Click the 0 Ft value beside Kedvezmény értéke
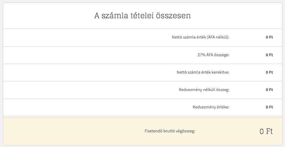Image resolution: width=285 pixels, height=147 pixels. tap(269, 107)
